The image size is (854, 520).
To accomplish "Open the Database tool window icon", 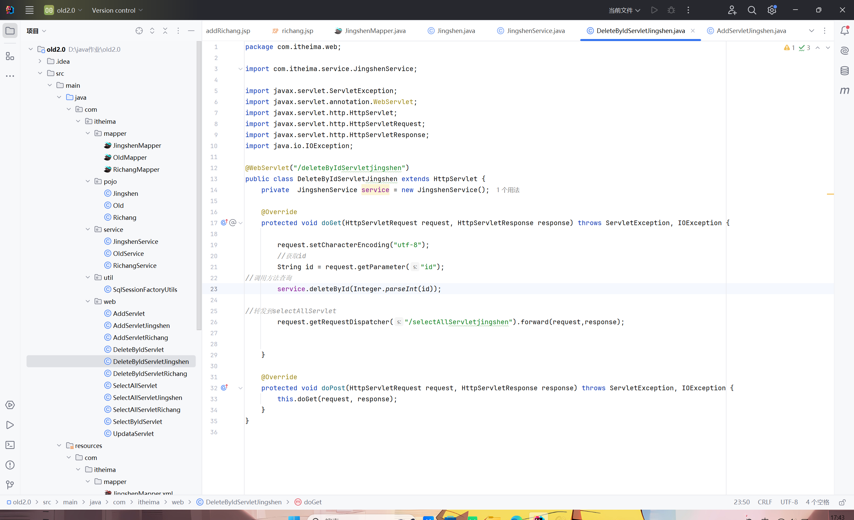I will [x=844, y=71].
